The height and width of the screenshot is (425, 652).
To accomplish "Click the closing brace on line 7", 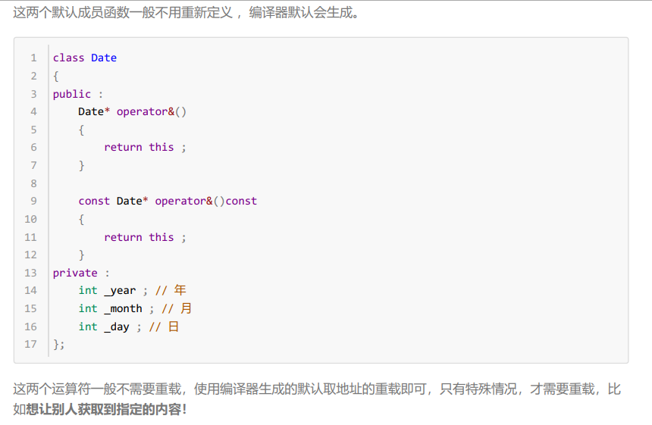I will point(82,166).
